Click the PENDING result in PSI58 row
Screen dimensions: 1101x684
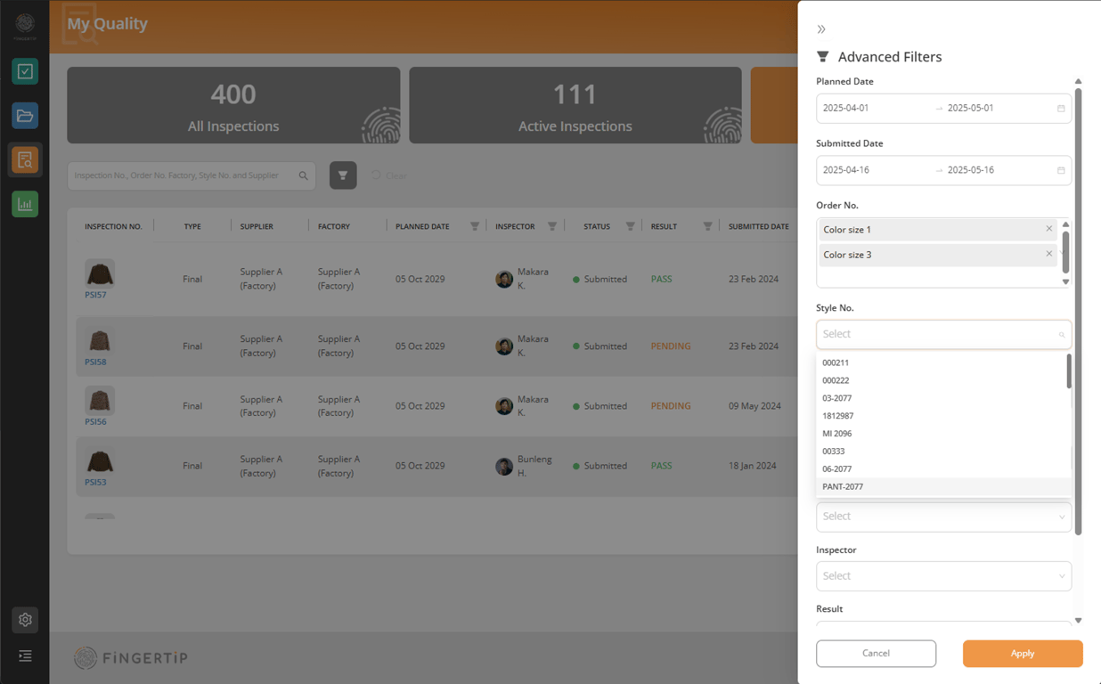671,346
